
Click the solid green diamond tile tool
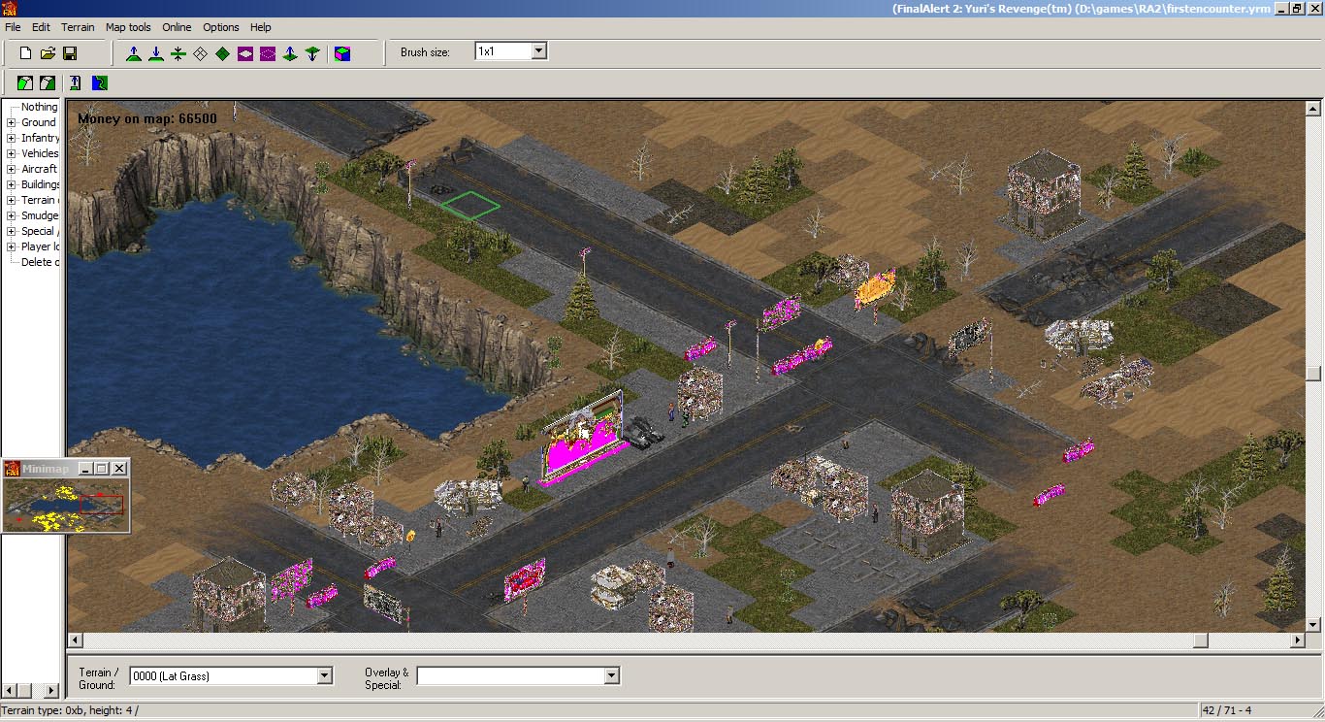pos(222,53)
